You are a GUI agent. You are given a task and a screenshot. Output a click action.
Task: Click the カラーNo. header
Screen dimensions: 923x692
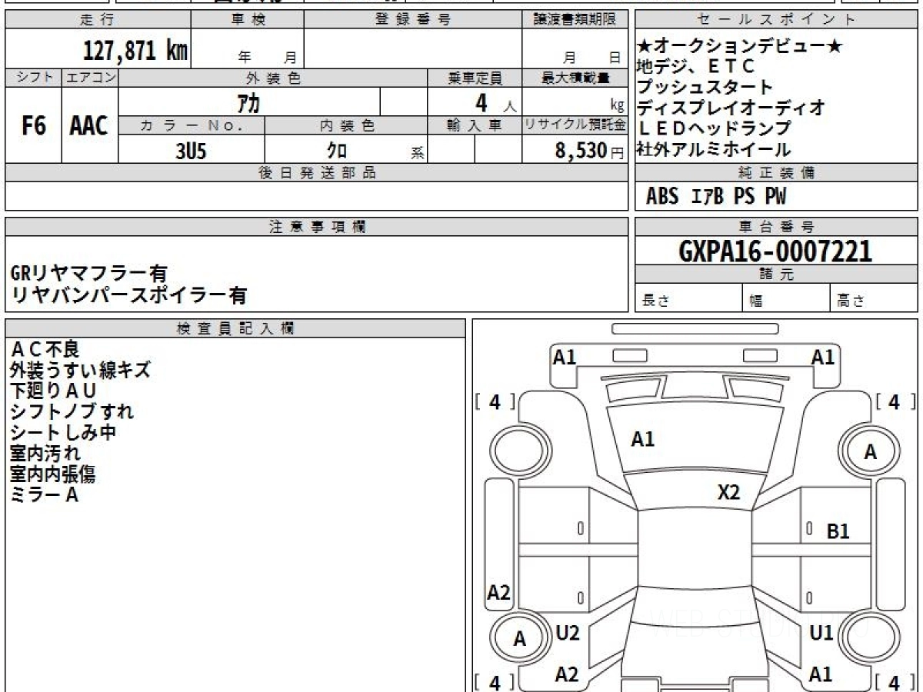pyautogui.click(x=192, y=125)
